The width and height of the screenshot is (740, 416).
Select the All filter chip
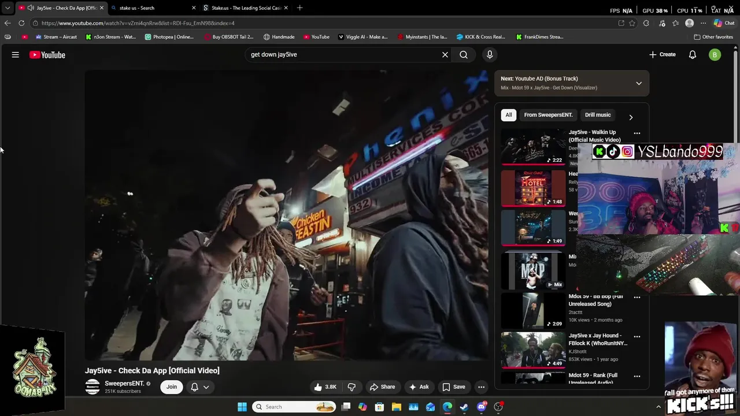[x=509, y=115]
